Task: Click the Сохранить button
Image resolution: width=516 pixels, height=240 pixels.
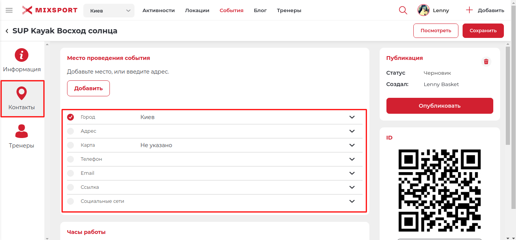Action: pyautogui.click(x=483, y=31)
